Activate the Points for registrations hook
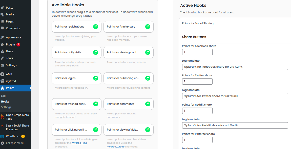Image resolution: width=291 pixels, height=149 pixels. click(x=76, y=27)
